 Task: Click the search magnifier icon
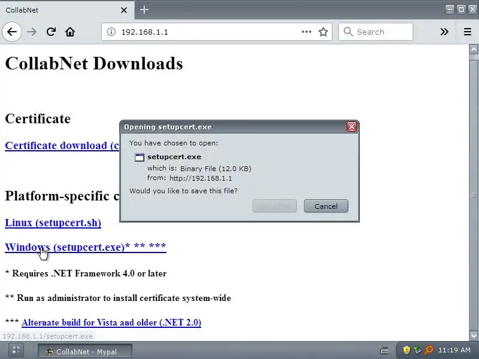pyautogui.click(x=348, y=32)
